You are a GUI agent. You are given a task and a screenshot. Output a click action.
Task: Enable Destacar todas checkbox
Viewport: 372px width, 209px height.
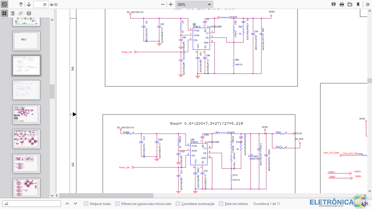pos(86,203)
